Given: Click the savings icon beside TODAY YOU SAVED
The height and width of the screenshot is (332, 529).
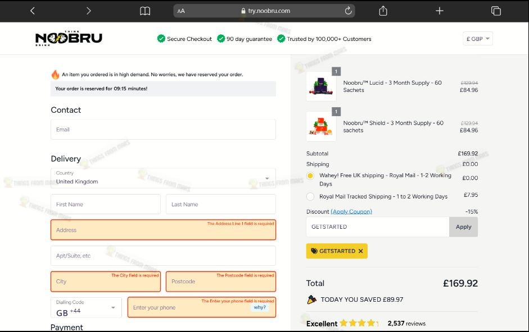Looking at the screenshot, I should (x=312, y=299).
